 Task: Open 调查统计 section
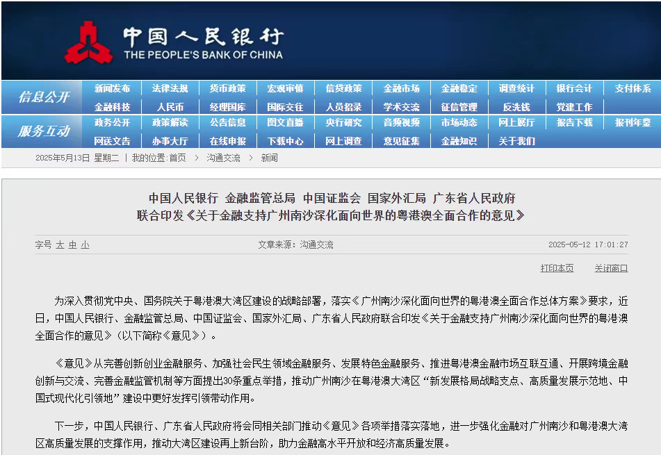pos(517,88)
